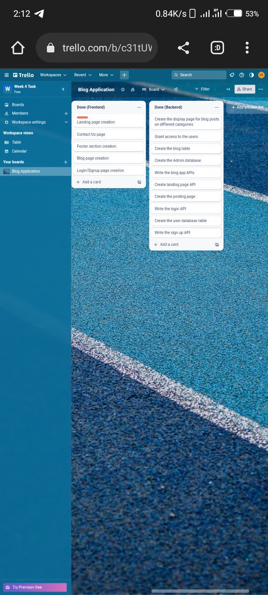Open Done (Frontend) list actions menu
Image resolution: width=268 pixels, height=595 pixels.
139,107
